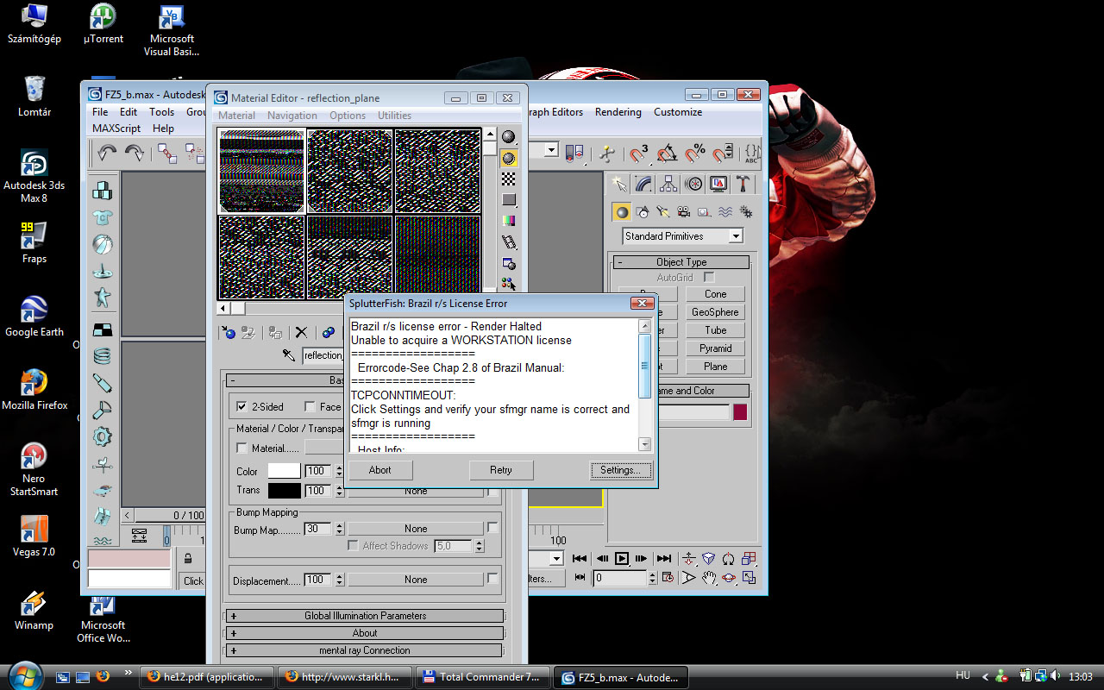1104x690 pixels.
Task: Click the crimson object color swatch
Action: pos(740,412)
